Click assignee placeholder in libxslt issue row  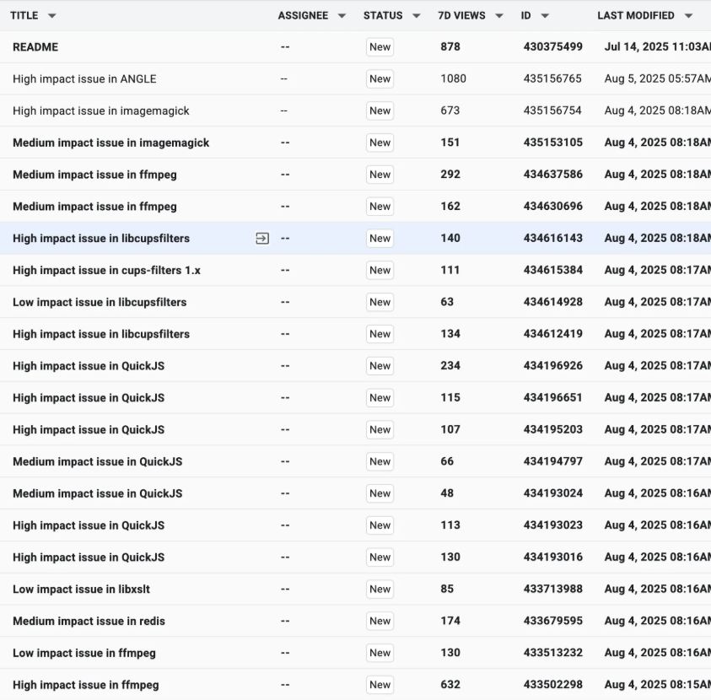pos(285,590)
